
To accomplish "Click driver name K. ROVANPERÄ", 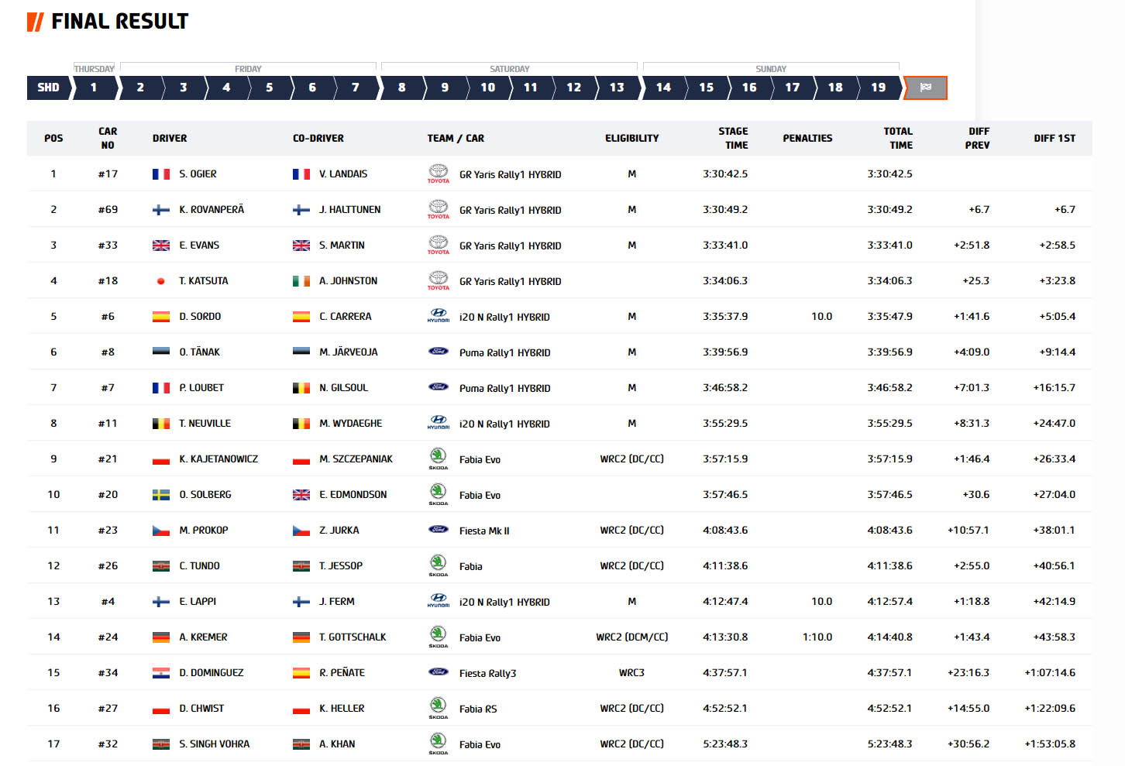I will (212, 210).
